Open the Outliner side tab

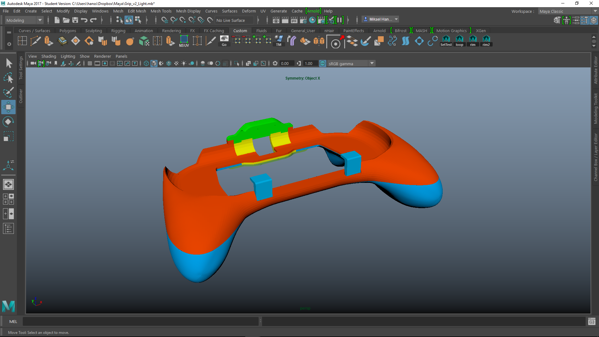pos(21,96)
